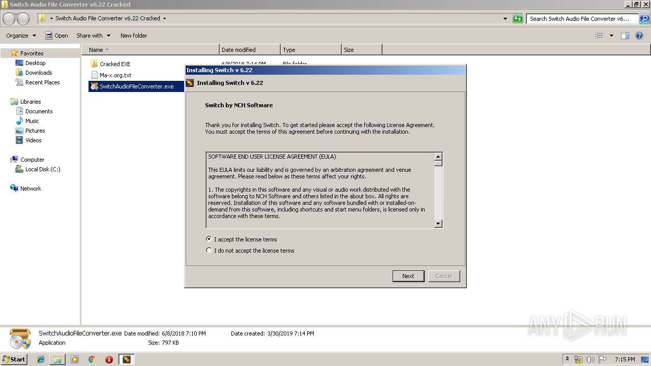Sort by Type column header

click(311, 50)
